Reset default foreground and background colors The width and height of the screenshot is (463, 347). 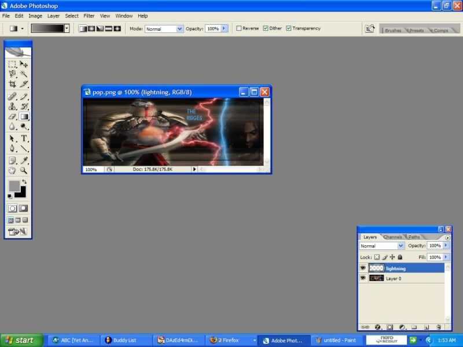click(x=10, y=196)
